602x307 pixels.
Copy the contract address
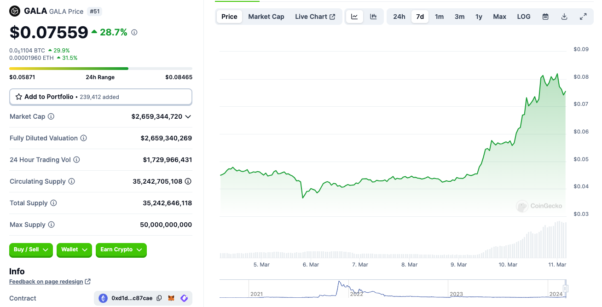[159, 298]
